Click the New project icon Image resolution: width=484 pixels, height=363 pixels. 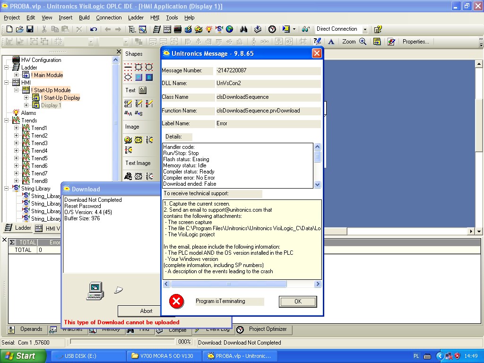point(9,29)
